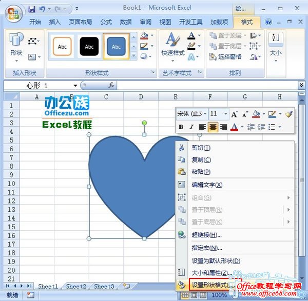Viewport: 308px width, 301px height.
Task: Toggle italic on the mini toolbar
Action: point(191,127)
